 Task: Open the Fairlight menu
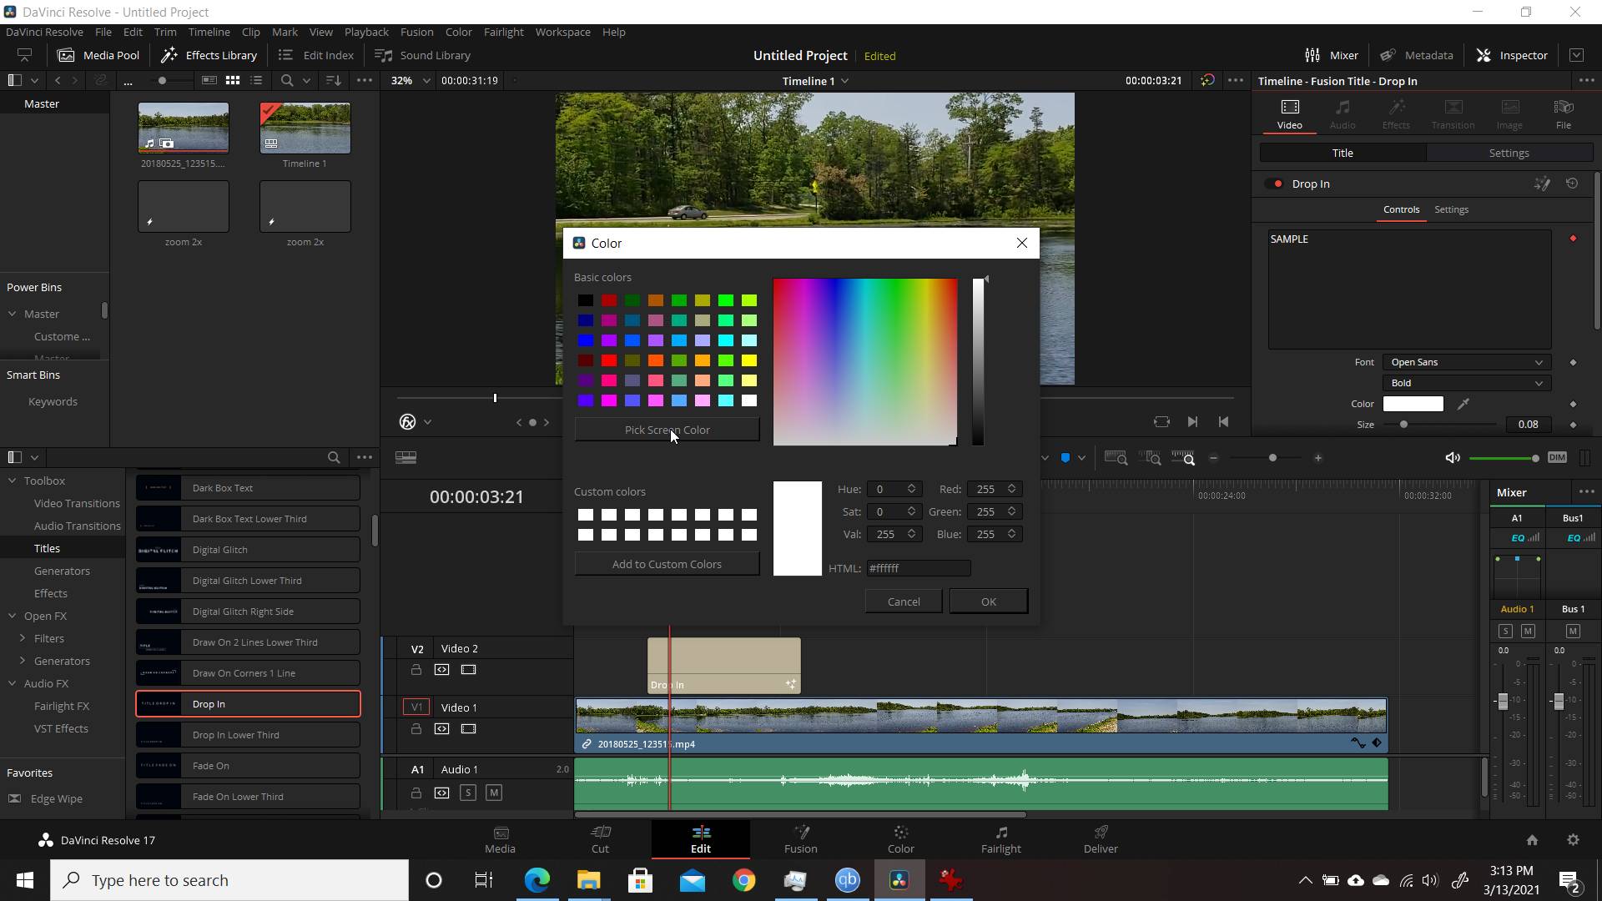pyautogui.click(x=503, y=32)
